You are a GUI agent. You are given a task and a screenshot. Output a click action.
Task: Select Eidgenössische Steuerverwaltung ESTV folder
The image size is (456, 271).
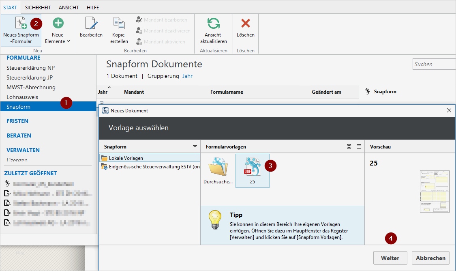tap(150, 167)
